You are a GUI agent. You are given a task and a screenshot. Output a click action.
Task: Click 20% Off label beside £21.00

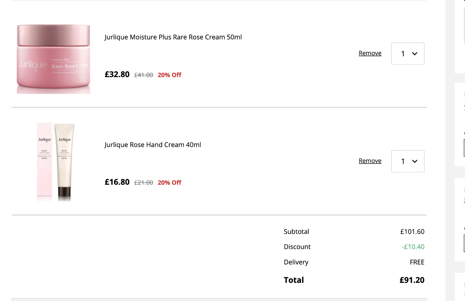pos(170,183)
